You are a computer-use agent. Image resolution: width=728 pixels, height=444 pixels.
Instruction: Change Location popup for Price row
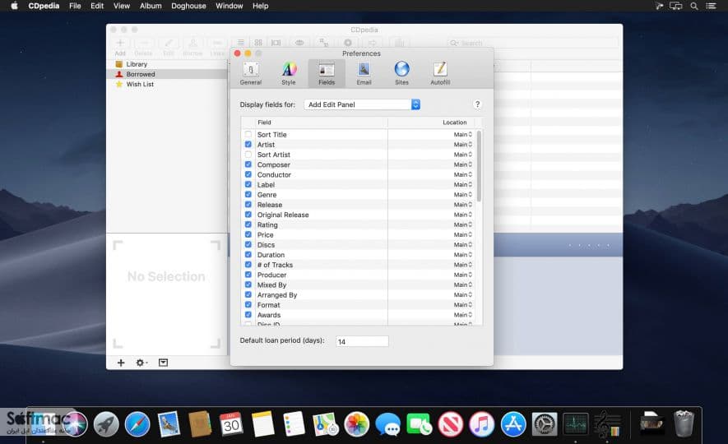462,235
